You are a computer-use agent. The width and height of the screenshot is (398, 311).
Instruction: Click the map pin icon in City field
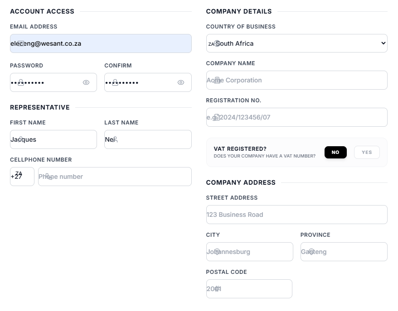217,252
